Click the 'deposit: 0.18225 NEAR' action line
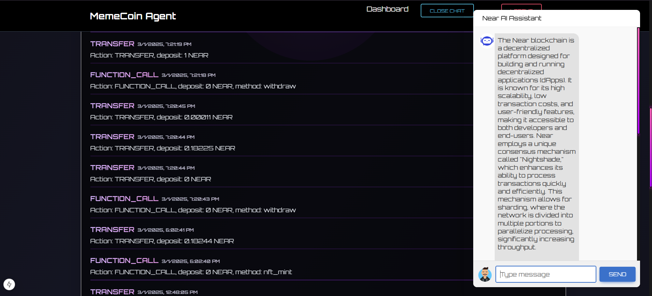 click(x=162, y=148)
